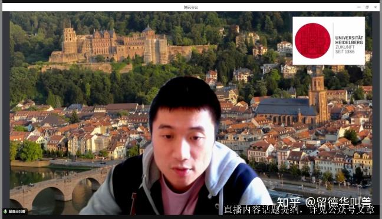Screen dimensions: 382x219
Task: Select the participant name label at bottom-left
Action: coord(17,211)
